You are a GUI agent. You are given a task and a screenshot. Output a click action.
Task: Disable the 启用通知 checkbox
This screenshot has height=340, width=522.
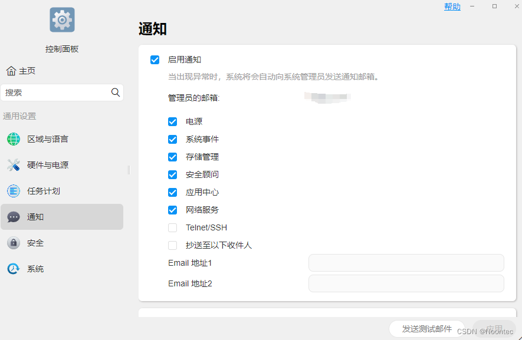coord(155,60)
